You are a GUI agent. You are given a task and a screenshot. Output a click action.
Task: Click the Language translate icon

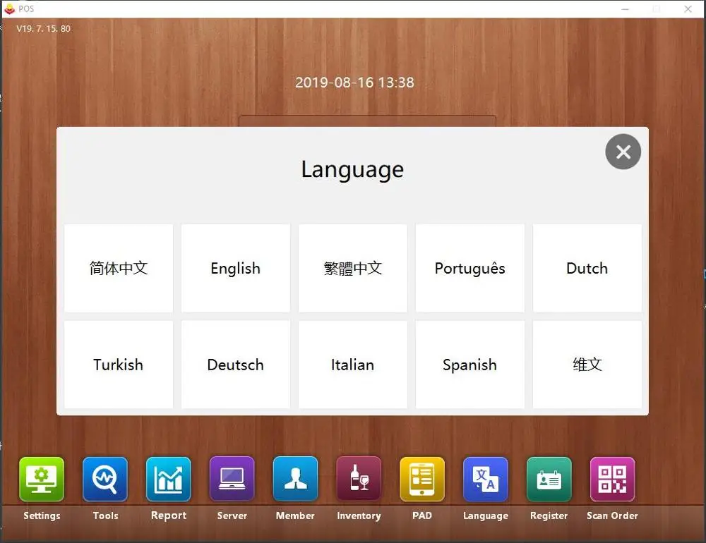tap(486, 479)
